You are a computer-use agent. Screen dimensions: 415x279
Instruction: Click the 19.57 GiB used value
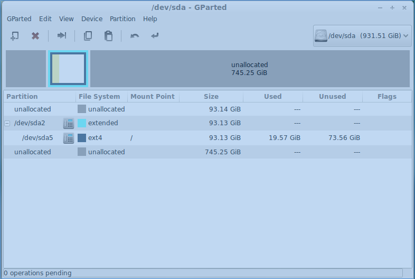point(285,138)
